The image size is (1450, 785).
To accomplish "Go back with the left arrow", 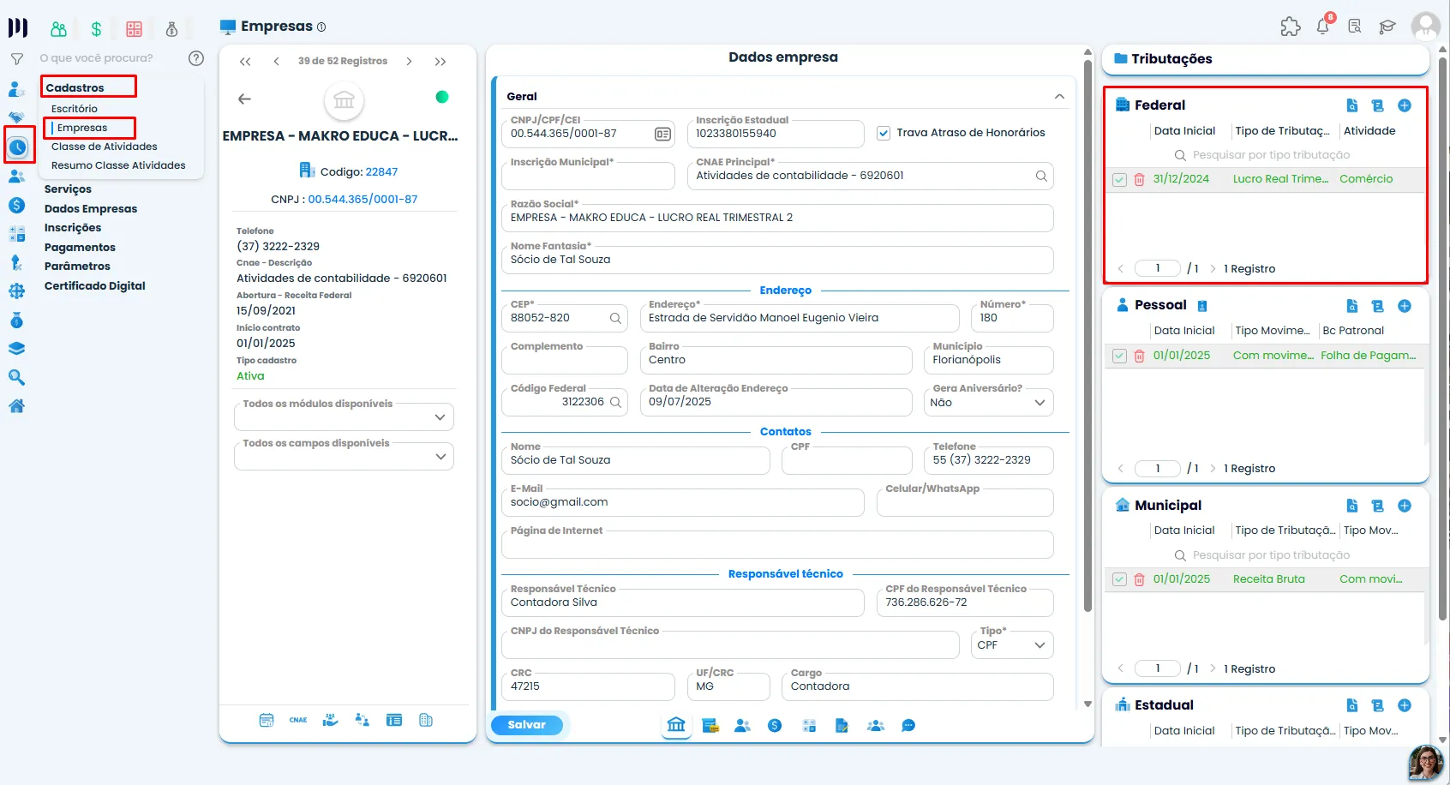I will click(244, 99).
